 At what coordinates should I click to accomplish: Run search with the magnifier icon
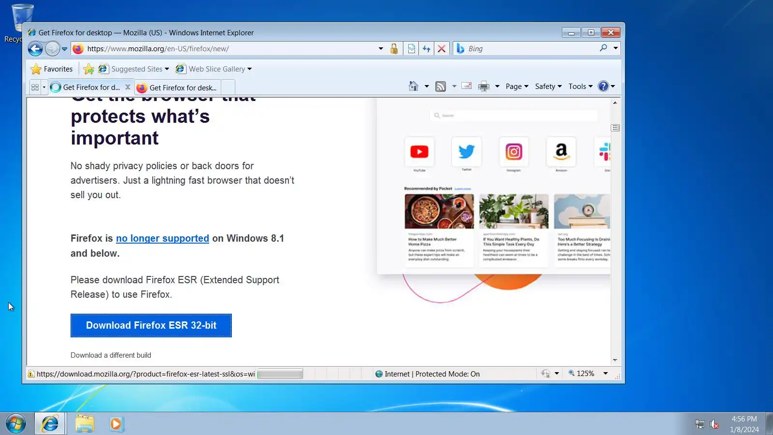coord(603,48)
